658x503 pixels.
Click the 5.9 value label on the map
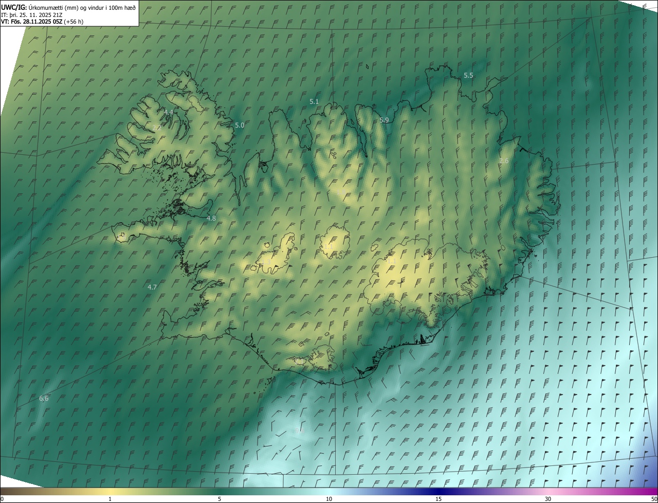[384, 120]
